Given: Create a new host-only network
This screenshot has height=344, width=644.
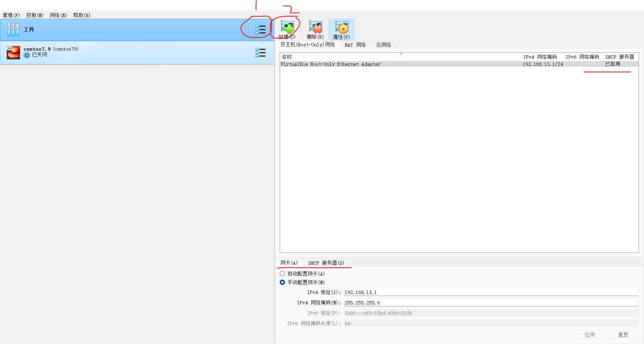Looking at the screenshot, I should coord(286,29).
